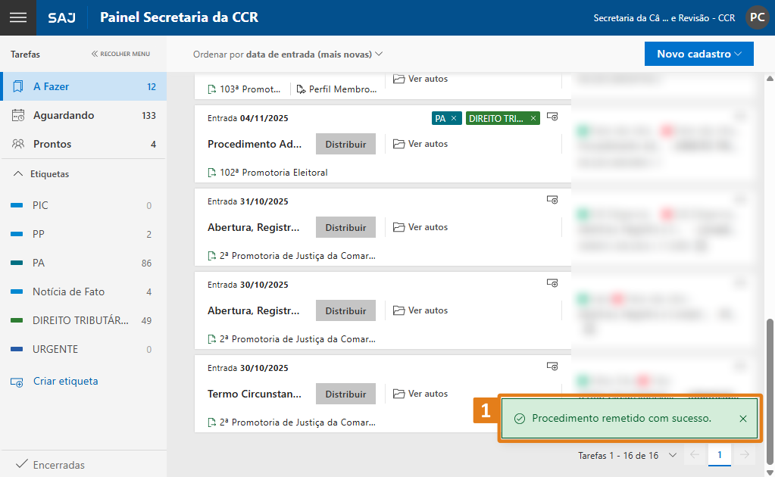This screenshot has width=775, height=477.
Task: Collapse the menu with Recolher Menu
Action: [x=120, y=54]
